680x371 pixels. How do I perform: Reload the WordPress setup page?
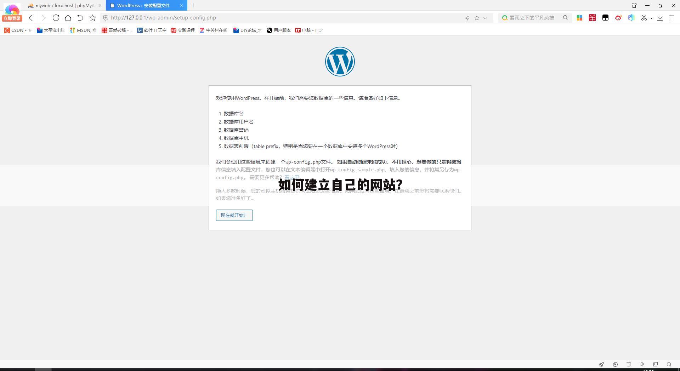coord(56,18)
